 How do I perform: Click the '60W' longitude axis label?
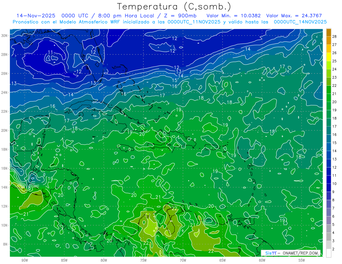pyautogui.click(x=262, y=261)
